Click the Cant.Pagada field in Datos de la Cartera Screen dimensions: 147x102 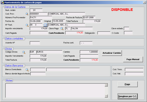click(39, 33)
